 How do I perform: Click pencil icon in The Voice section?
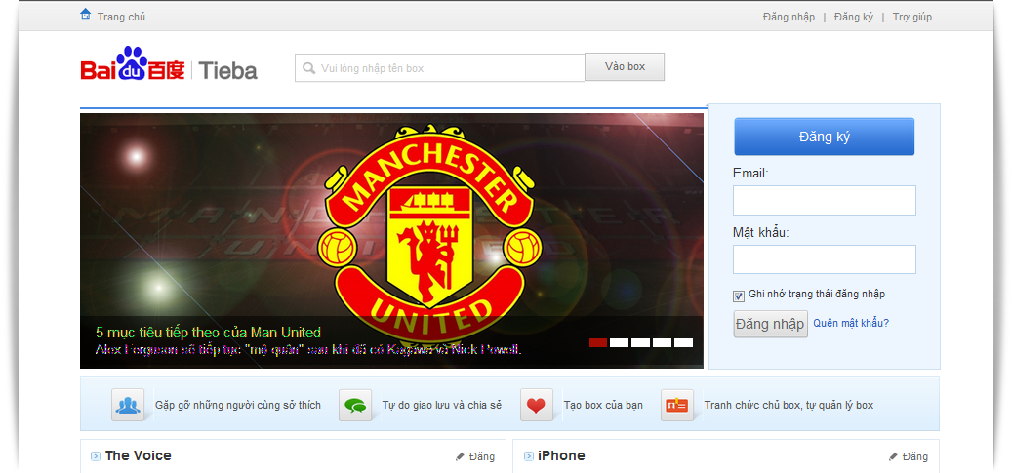[461, 456]
